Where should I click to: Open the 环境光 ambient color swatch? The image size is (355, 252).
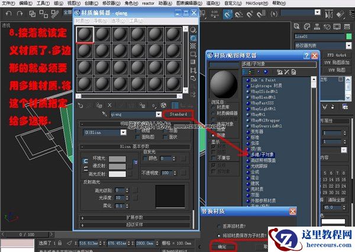117,159
